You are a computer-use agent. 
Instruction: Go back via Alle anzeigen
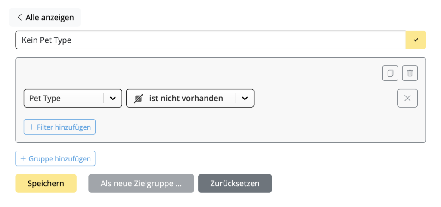tap(45, 17)
